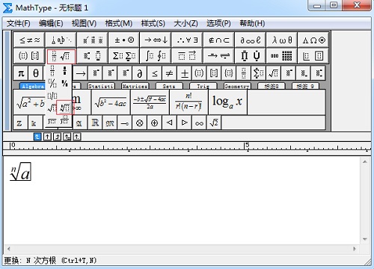Open the 编辑(E) menu
The width and height of the screenshot is (374, 269).
point(51,23)
